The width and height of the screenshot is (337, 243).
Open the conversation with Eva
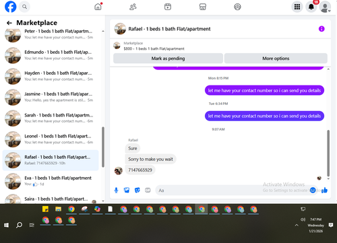pos(51,181)
